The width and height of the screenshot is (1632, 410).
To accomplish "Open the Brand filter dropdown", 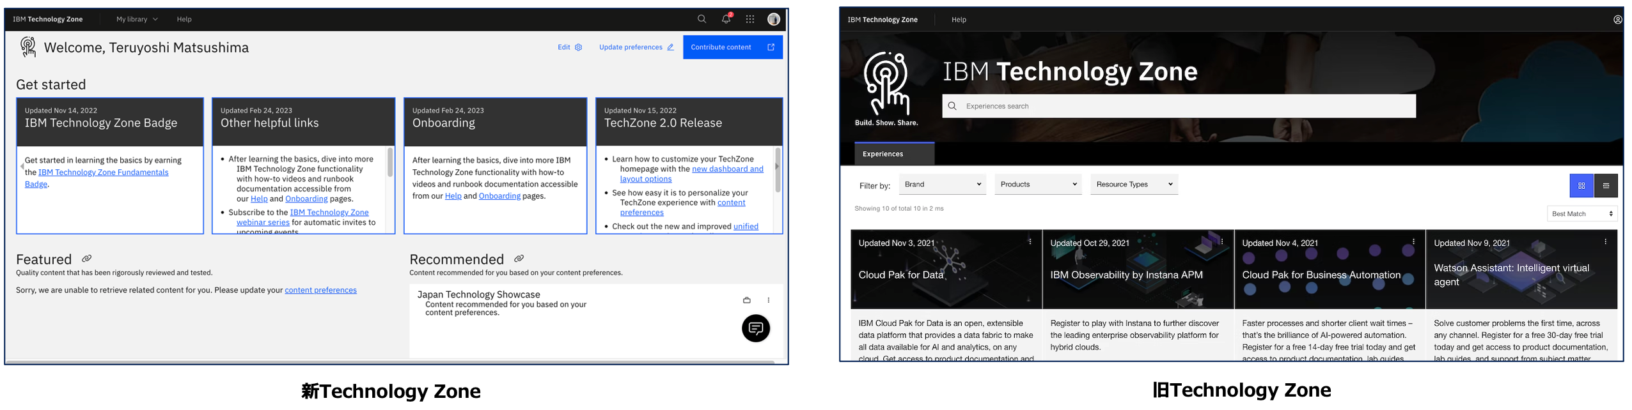I will (942, 185).
